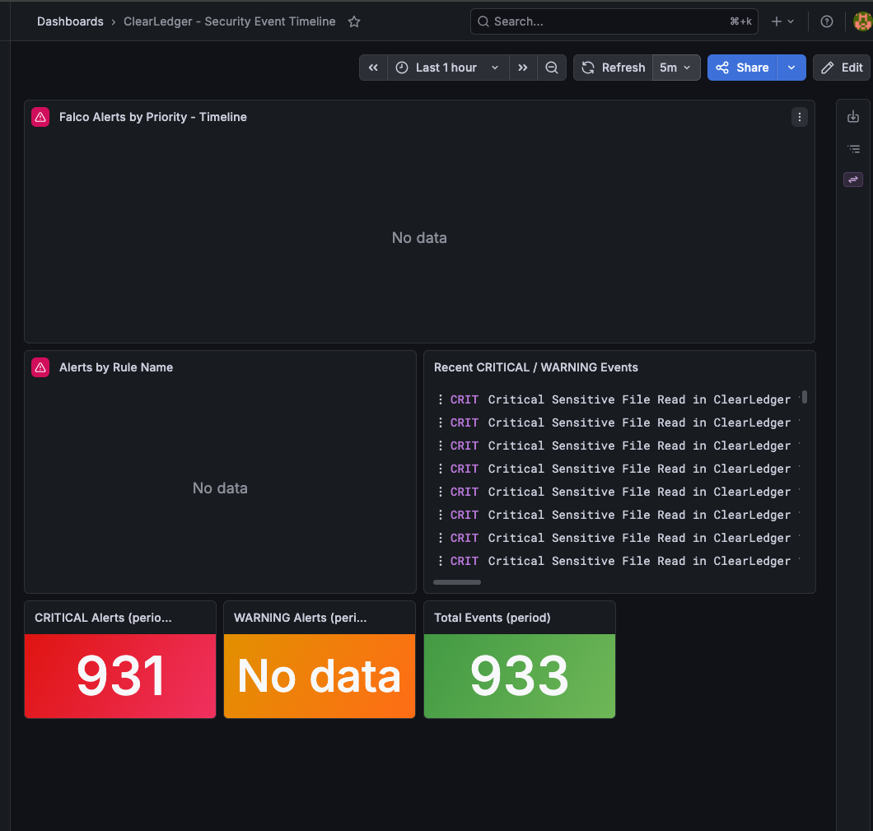Toggle the purple arrows icon in right sidebar
This screenshot has width=873, height=831.
pyautogui.click(x=853, y=180)
